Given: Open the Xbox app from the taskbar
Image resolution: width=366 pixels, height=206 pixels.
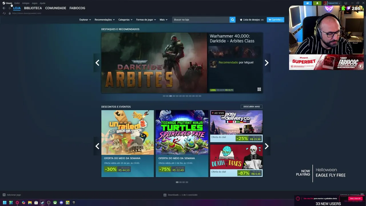Looking at the screenshot, I should 55,203.
